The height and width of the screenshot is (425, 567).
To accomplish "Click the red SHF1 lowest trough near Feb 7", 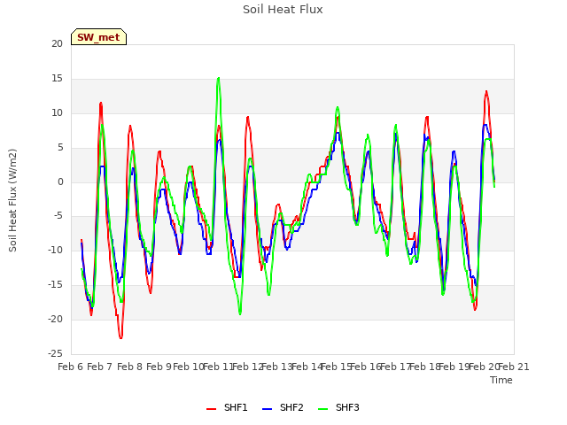I will tap(120, 338).
